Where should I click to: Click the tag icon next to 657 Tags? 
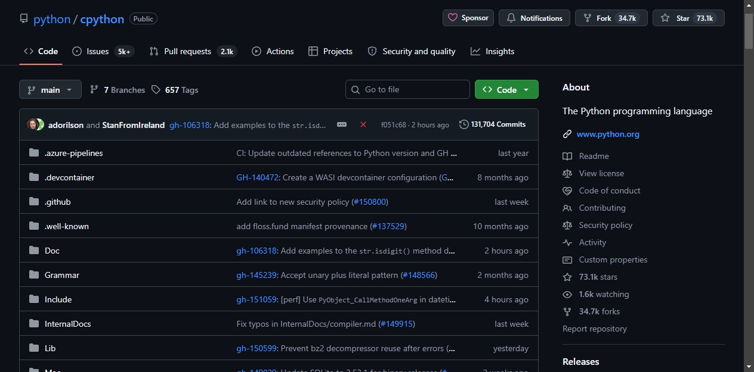click(156, 89)
